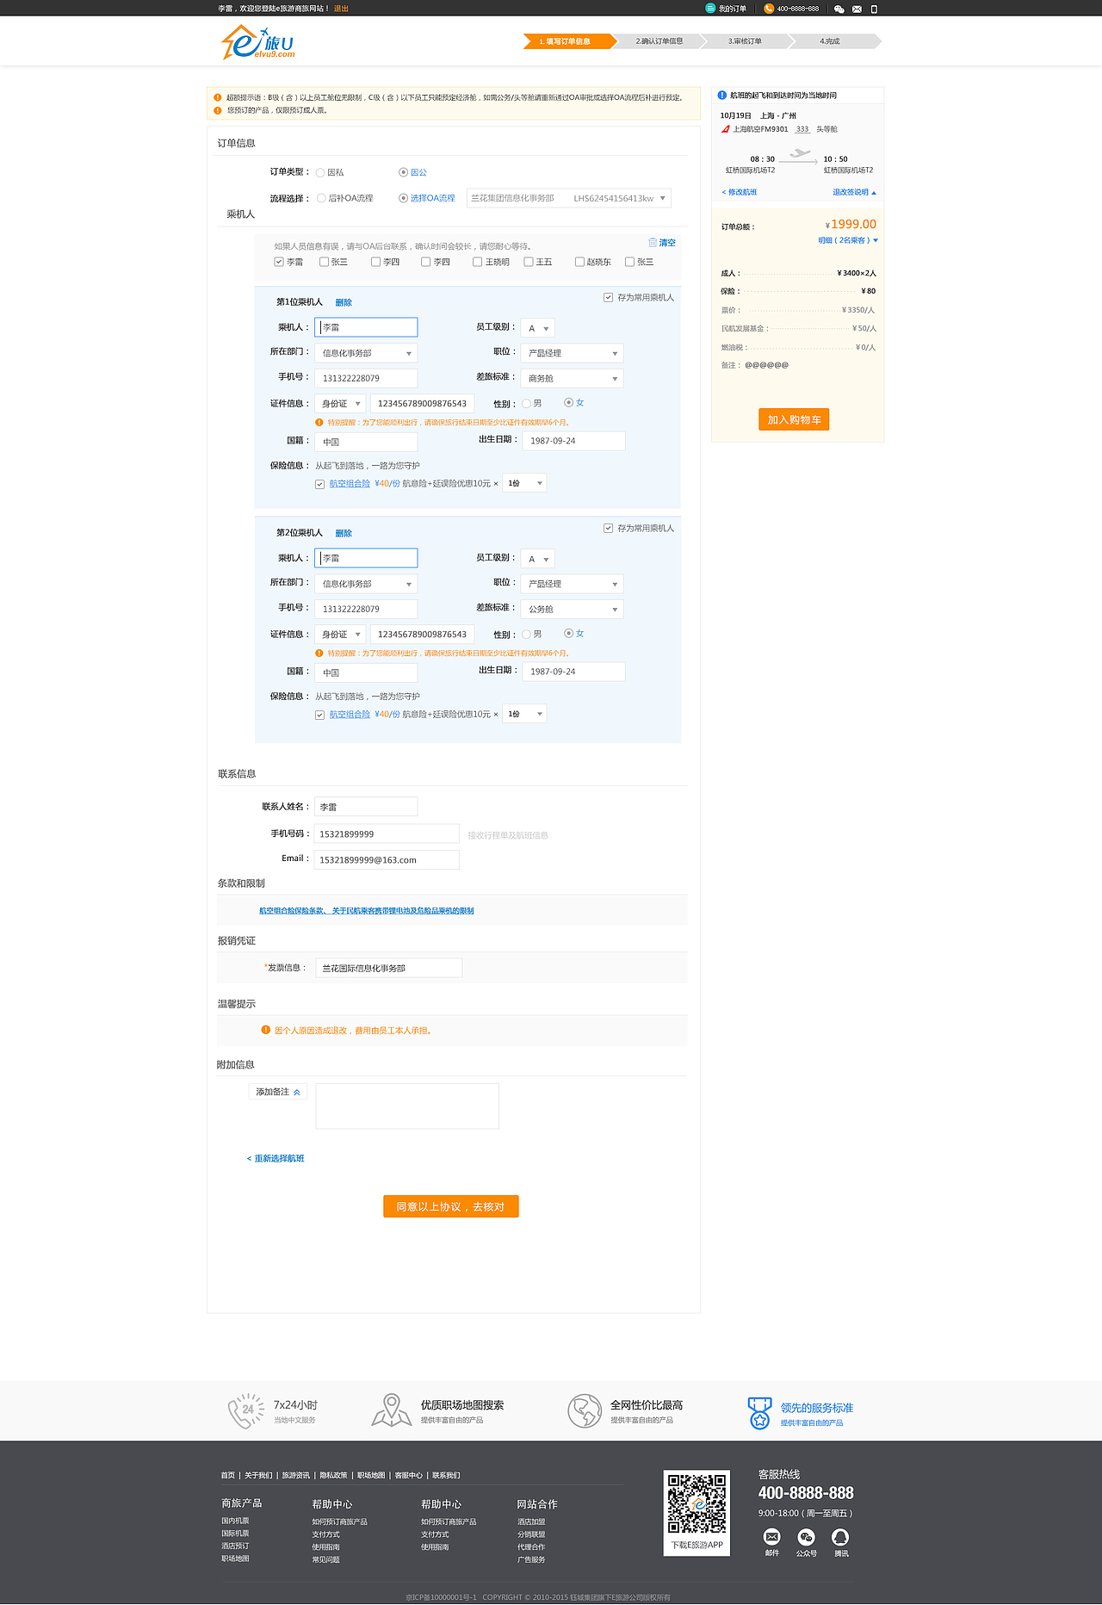Image resolution: width=1102 pixels, height=1605 pixels.
Task: Collapse the 退改签说明 section
Action: [854, 192]
